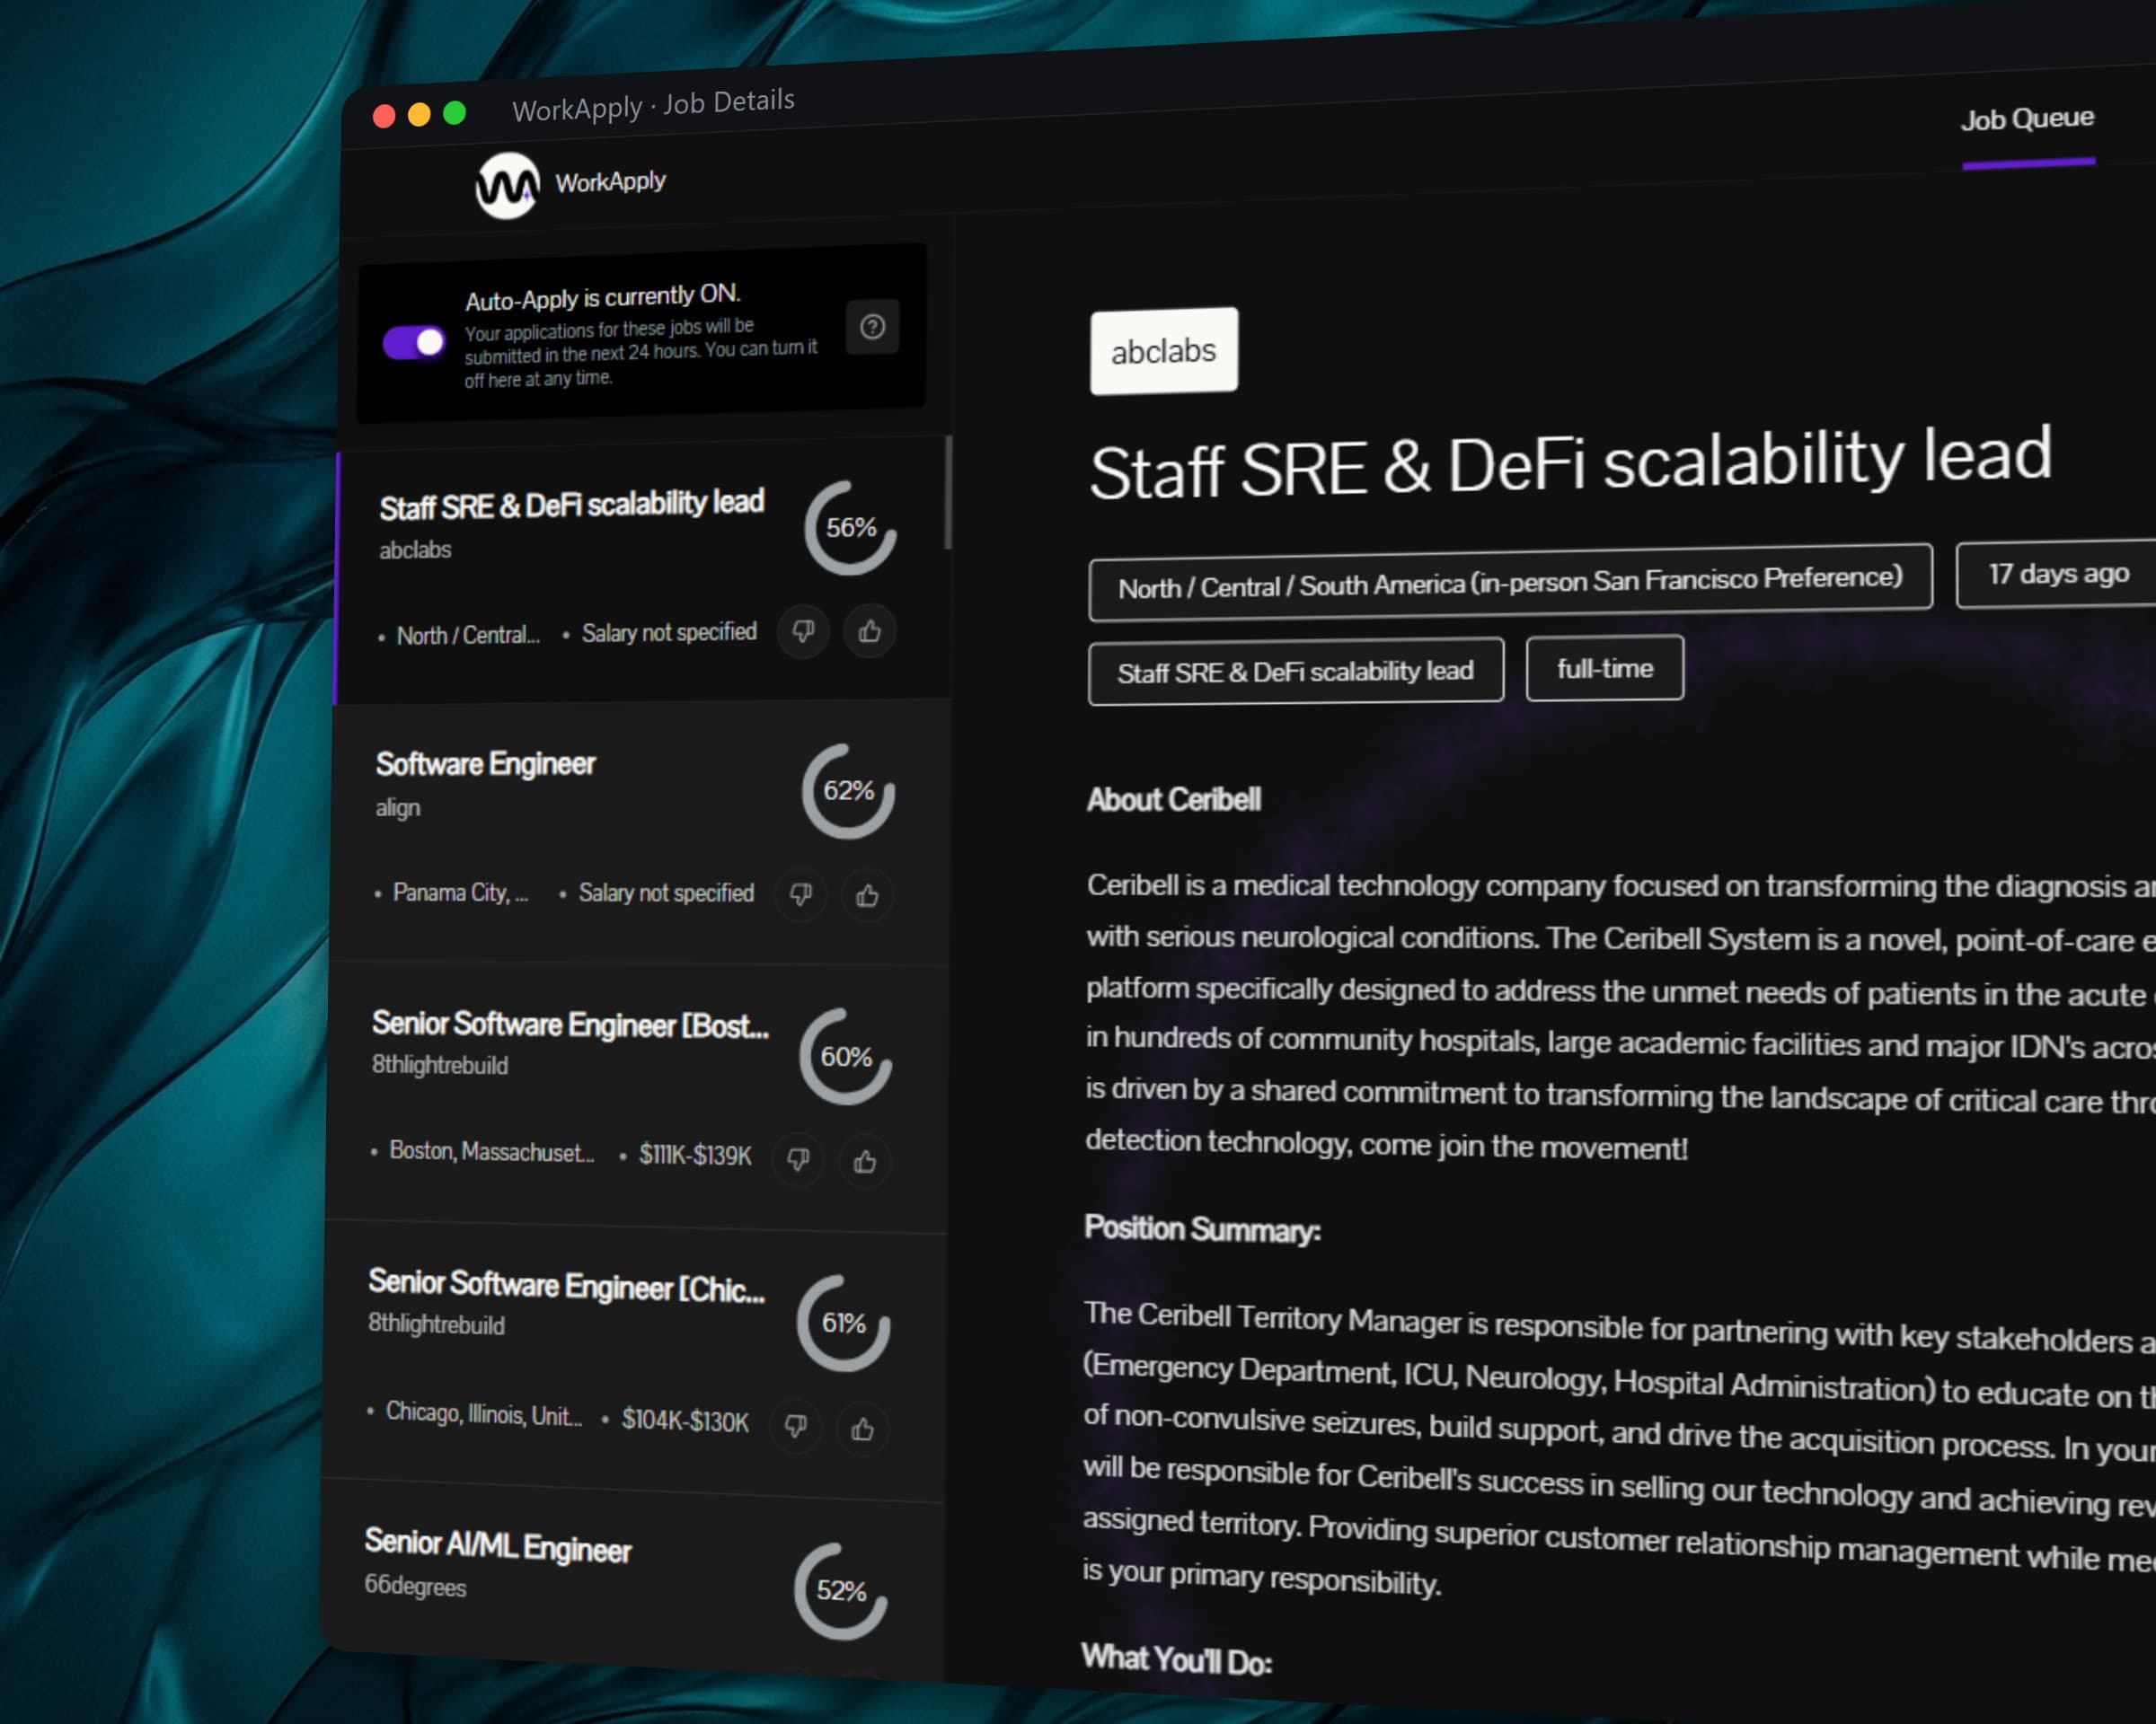Select the Staff SRE & DeFi scalability lead card
The image size is (2156, 1724).
642,572
